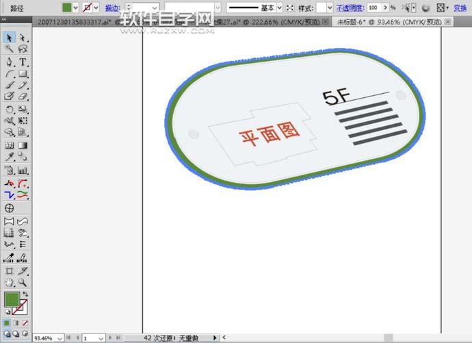The width and height of the screenshot is (472, 343).
Task: Select the Column Graph tool
Action: coord(23,170)
